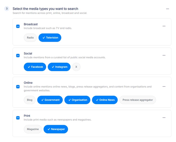
Task: Collapse the Social panel
Action: coord(164,55)
